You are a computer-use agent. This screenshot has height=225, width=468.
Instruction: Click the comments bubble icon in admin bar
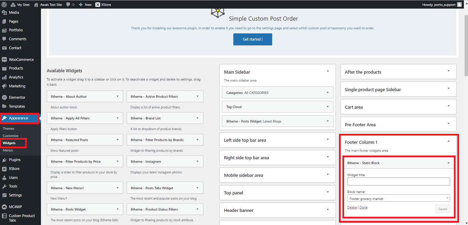click(x=68, y=5)
